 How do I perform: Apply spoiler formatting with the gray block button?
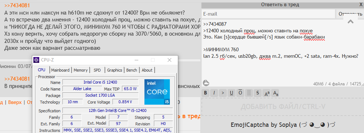click(249, 93)
